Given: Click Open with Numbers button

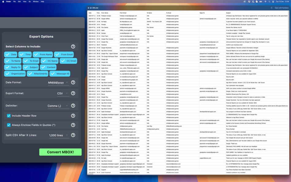Looking at the screenshot, I should coord(281,8).
